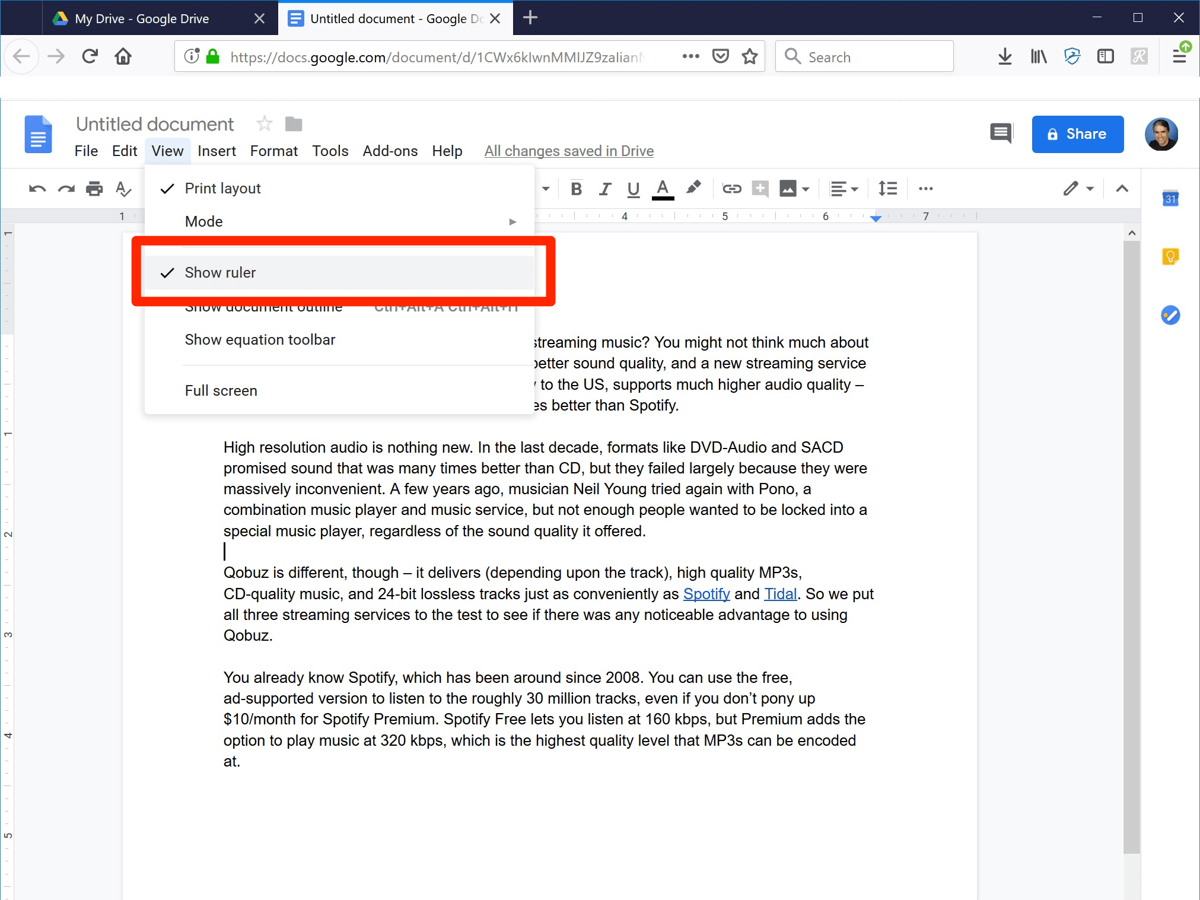
Task: Click the insert link icon
Action: point(731,189)
